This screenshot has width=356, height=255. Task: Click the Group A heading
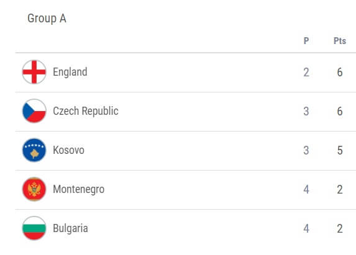pos(47,19)
